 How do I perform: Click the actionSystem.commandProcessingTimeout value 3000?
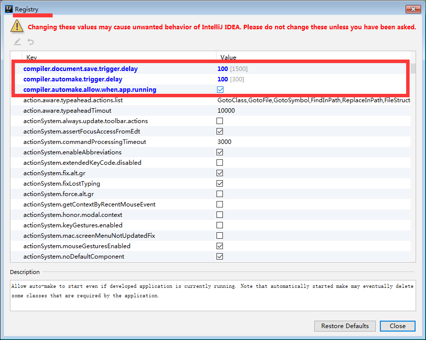224,142
